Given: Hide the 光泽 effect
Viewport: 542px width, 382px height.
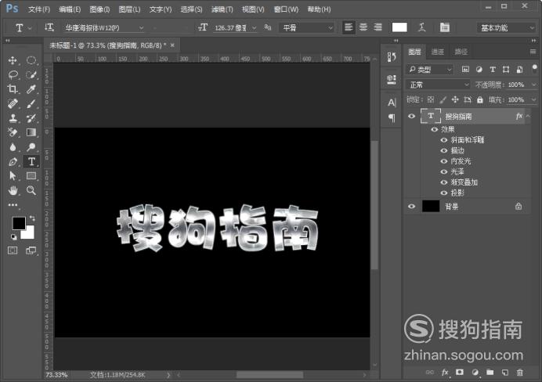Looking at the screenshot, I should pyautogui.click(x=444, y=171).
